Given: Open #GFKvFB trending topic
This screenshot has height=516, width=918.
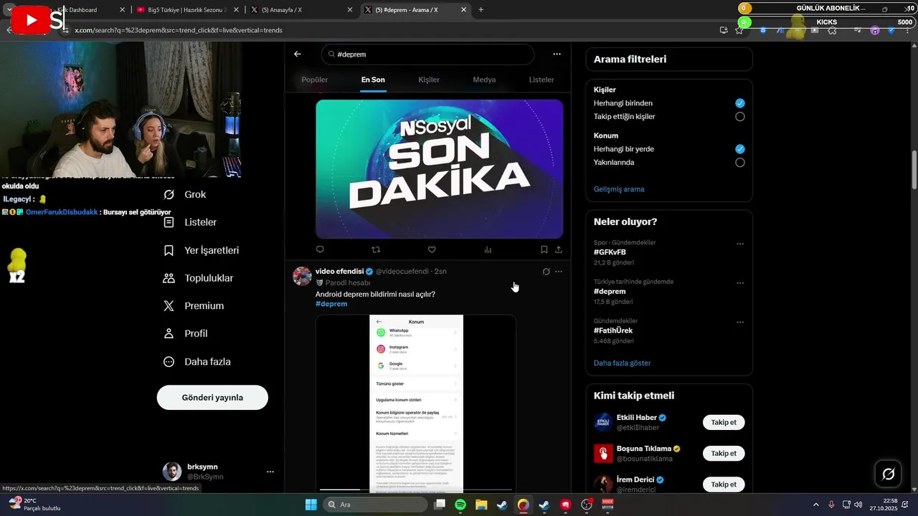Looking at the screenshot, I should tap(610, 252).
